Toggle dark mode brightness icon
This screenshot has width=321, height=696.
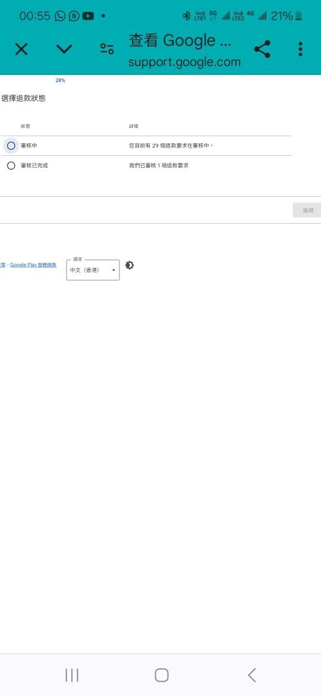pyautogui.click(x=130, y=265)
